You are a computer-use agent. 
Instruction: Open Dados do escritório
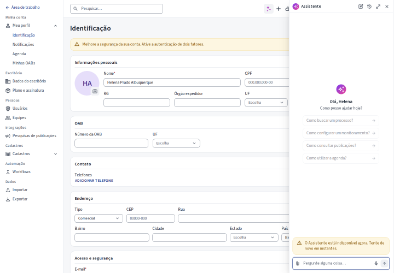(26, 81)
